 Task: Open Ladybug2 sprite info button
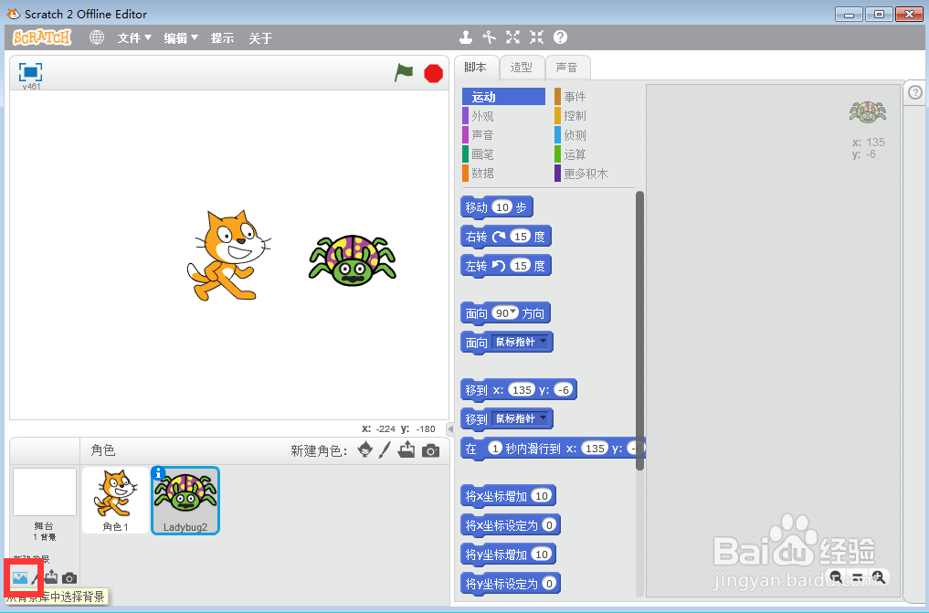coord(158,472)
